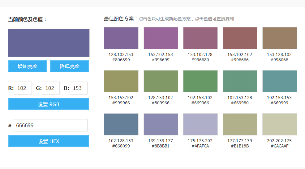
Task: Choose the #998066 brown swatch
Action: pyautogui.click(x=279, y=38)
